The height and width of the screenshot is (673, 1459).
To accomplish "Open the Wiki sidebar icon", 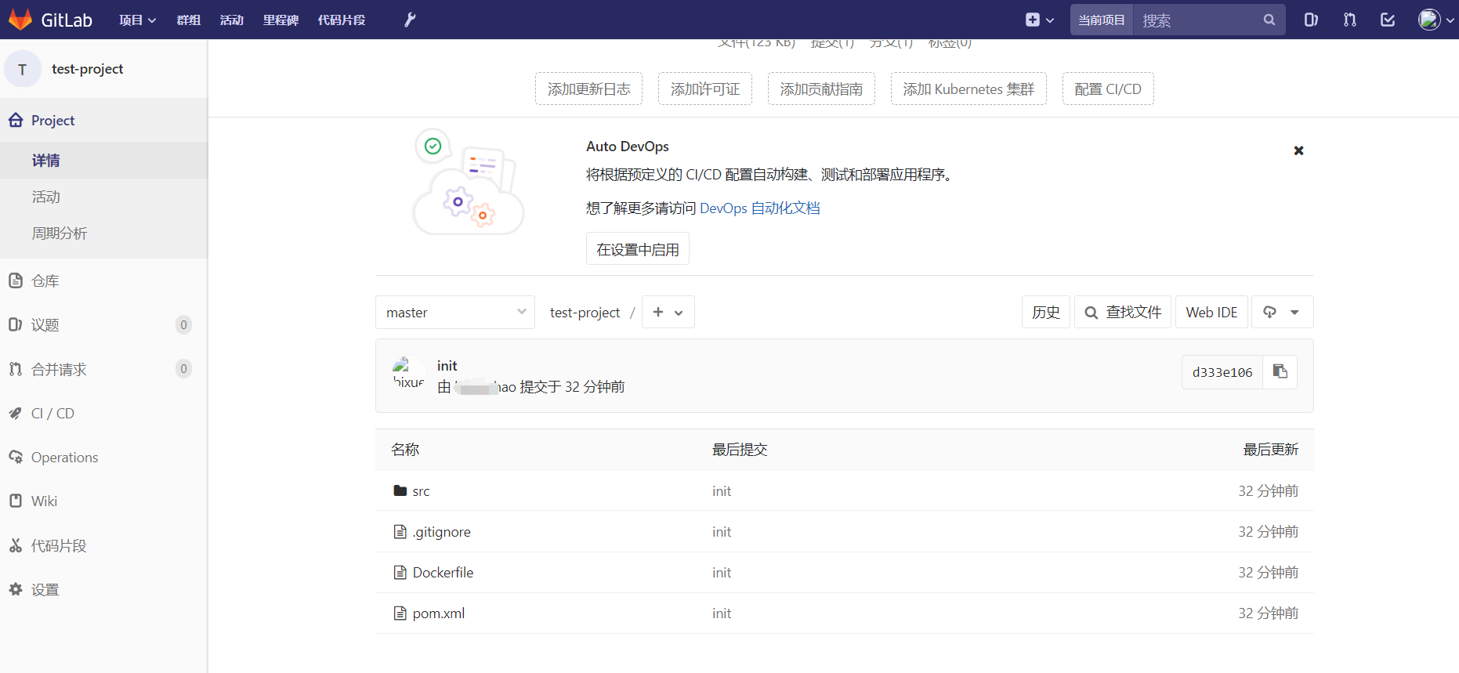I will tap(16, 501).
